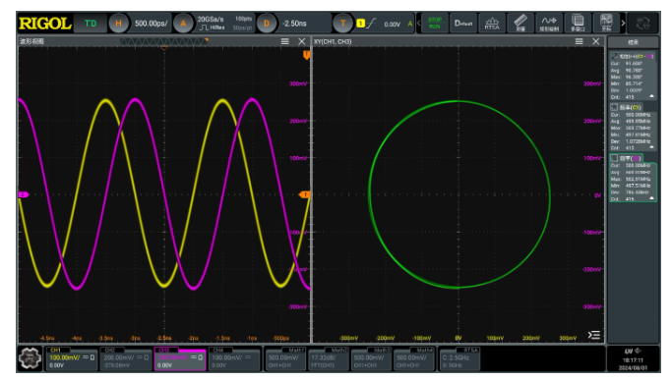Toggle the CH1 channel label
The image size is (672, 381).
[x=55, y=351]
